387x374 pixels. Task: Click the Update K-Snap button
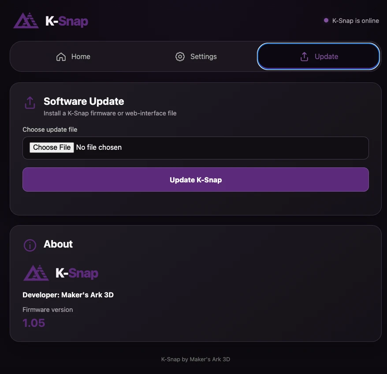click(x=196, y=180)
